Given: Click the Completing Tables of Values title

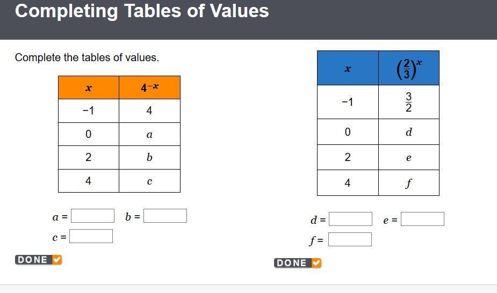Looking at the screenshot, I should [142, 11].
